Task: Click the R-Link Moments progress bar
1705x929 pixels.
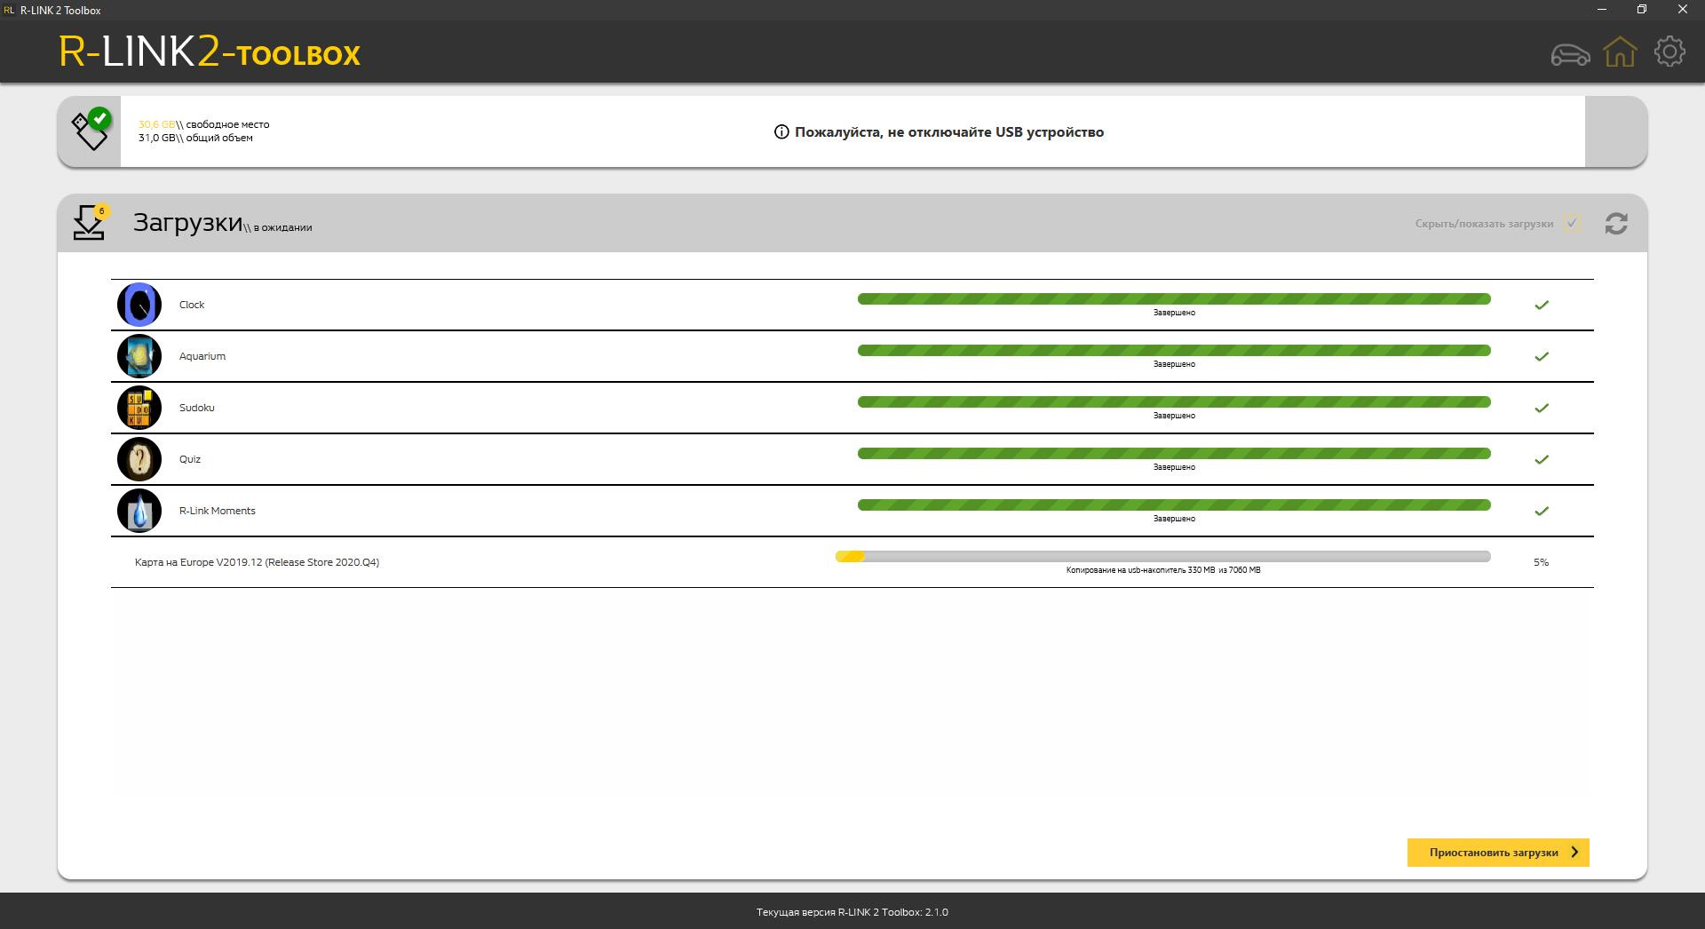Action: click(x=1174, y=505)
